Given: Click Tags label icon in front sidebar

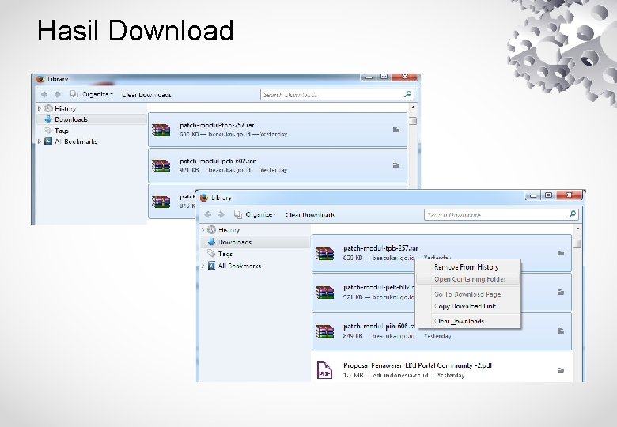Looking at the screenshot, I should pyautogui.click(x=211, y=254).
